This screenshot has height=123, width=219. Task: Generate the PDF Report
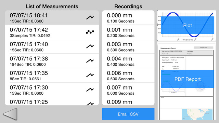[188, 79]
